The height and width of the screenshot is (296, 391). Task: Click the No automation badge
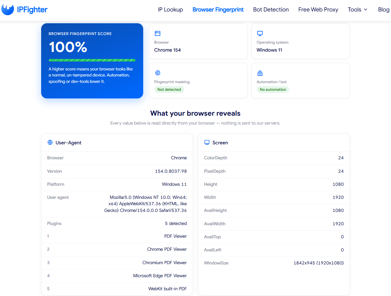273,90
